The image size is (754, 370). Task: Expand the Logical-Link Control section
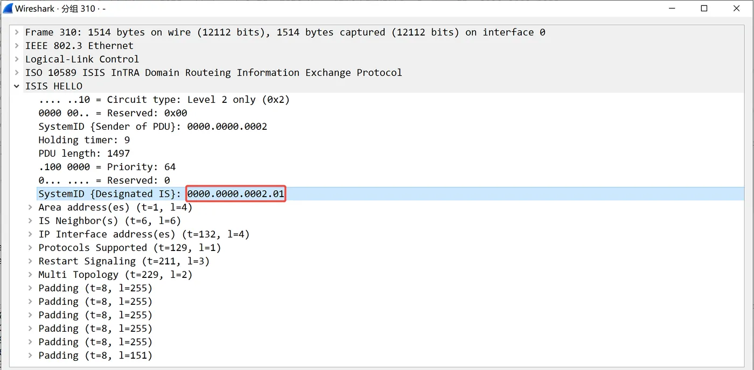tap(17, 59)
